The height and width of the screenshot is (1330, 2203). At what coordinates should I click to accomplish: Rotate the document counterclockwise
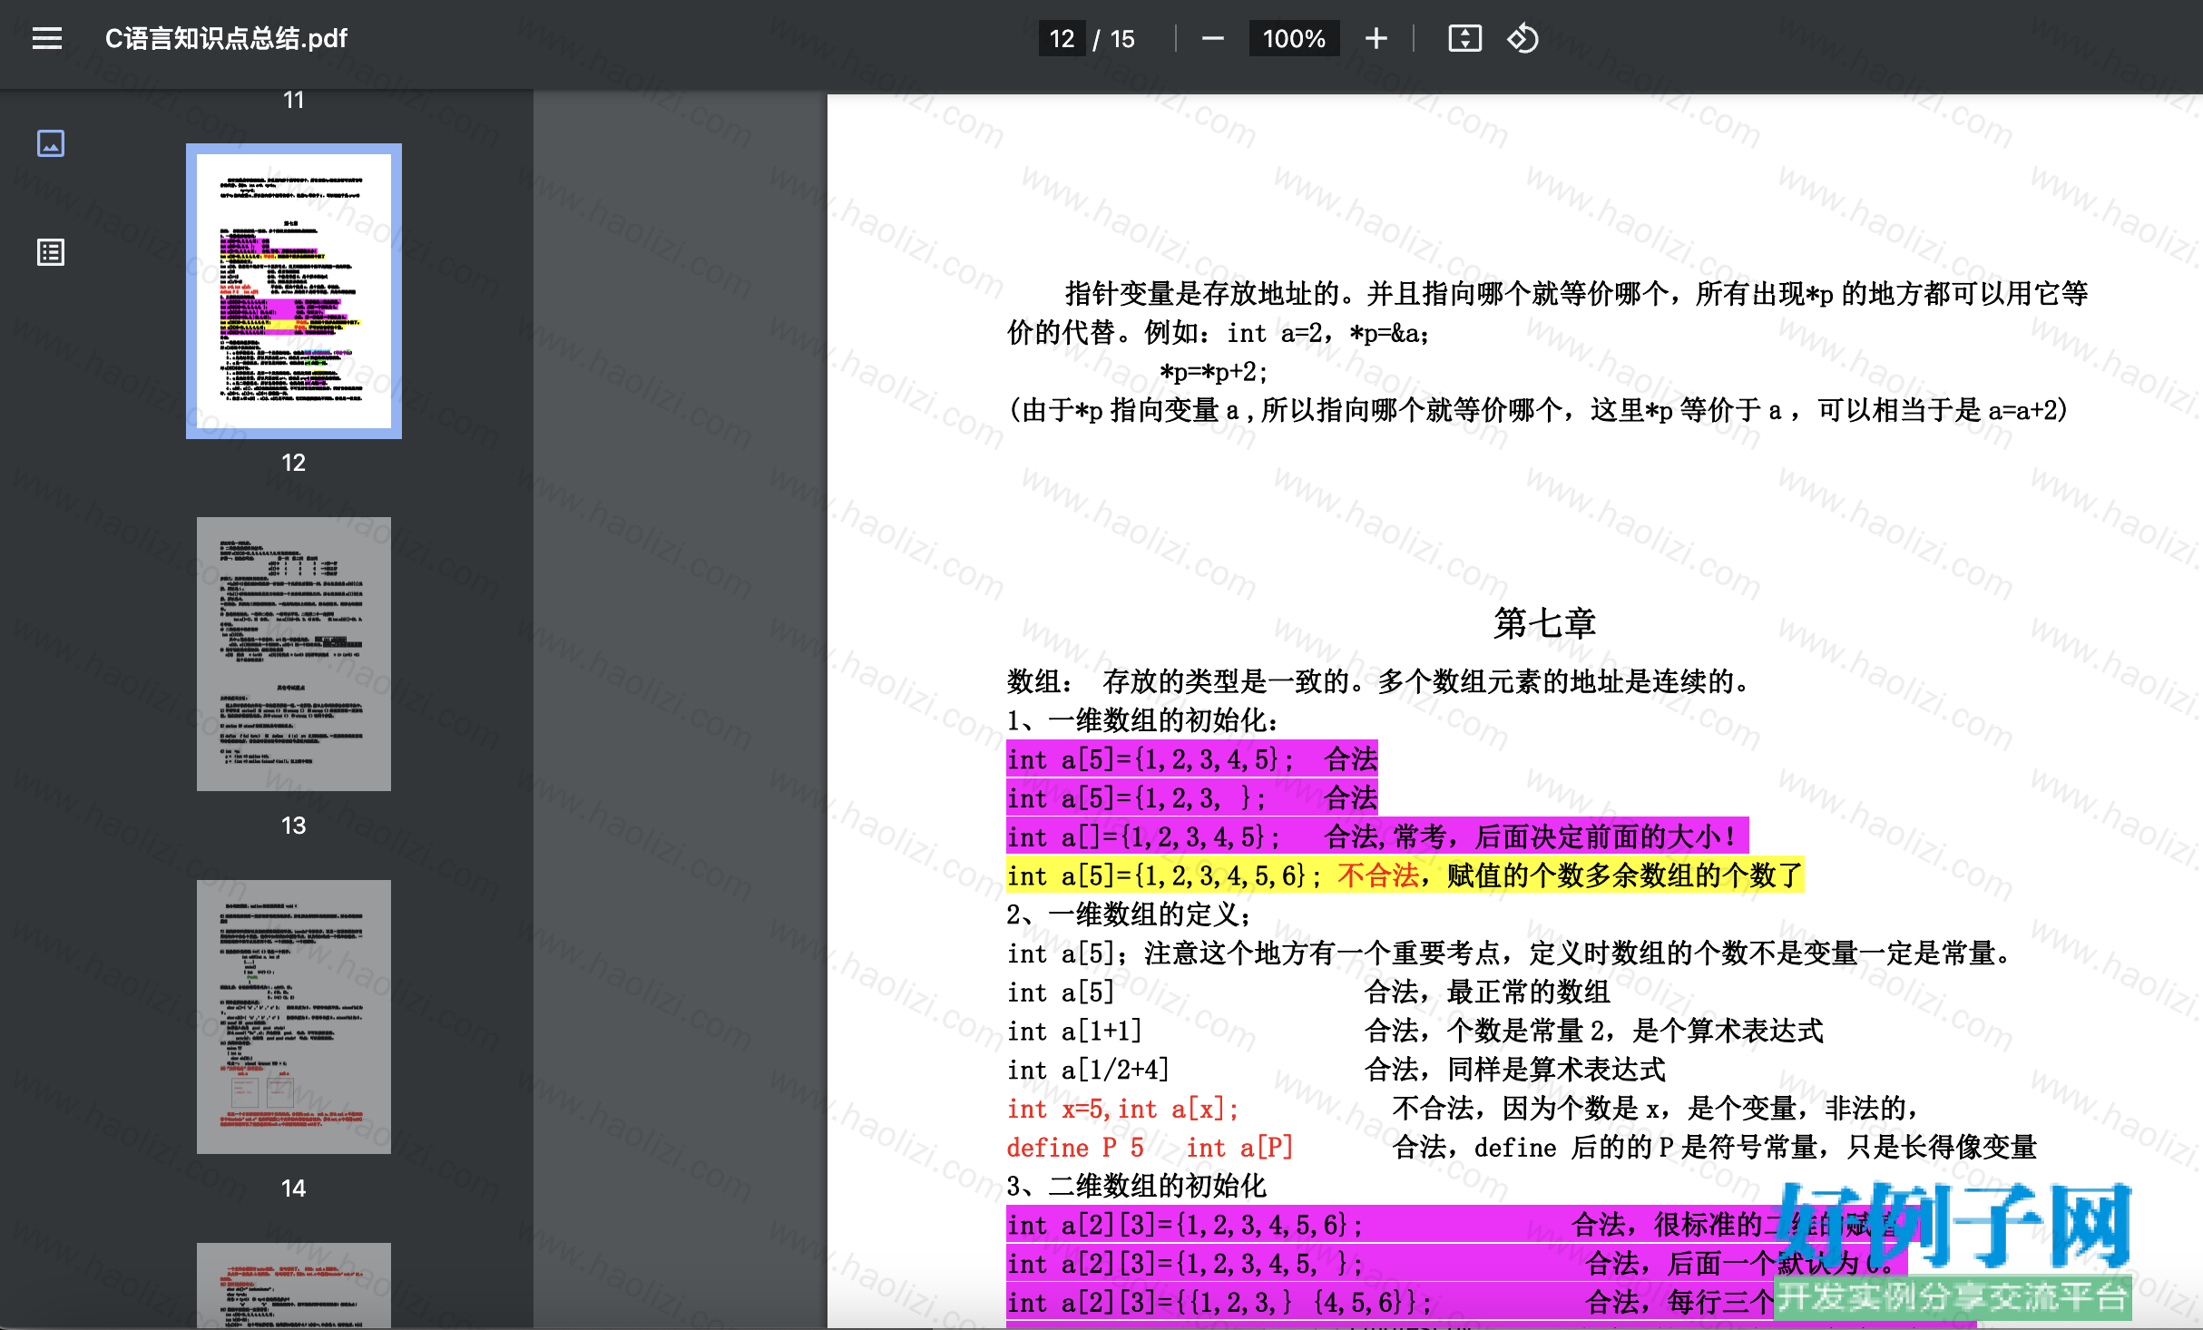pyautogui.click(x=1523, y=38)
